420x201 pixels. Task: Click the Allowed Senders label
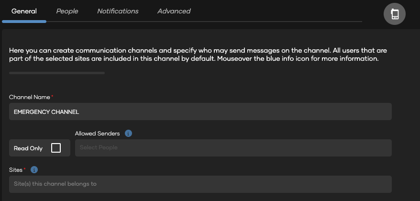97,133
